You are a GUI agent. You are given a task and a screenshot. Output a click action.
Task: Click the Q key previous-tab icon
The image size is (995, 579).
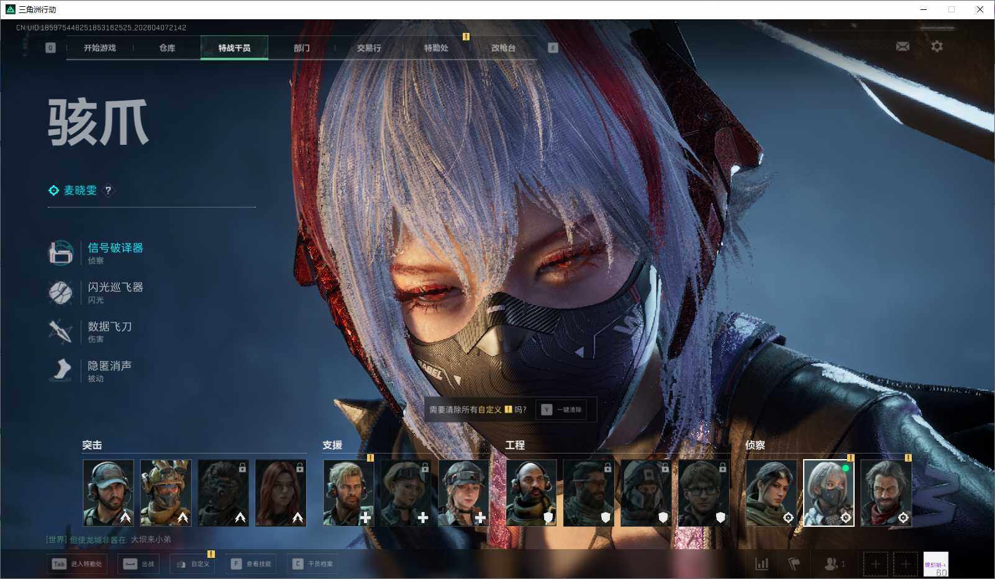click(x=50, y=48)
